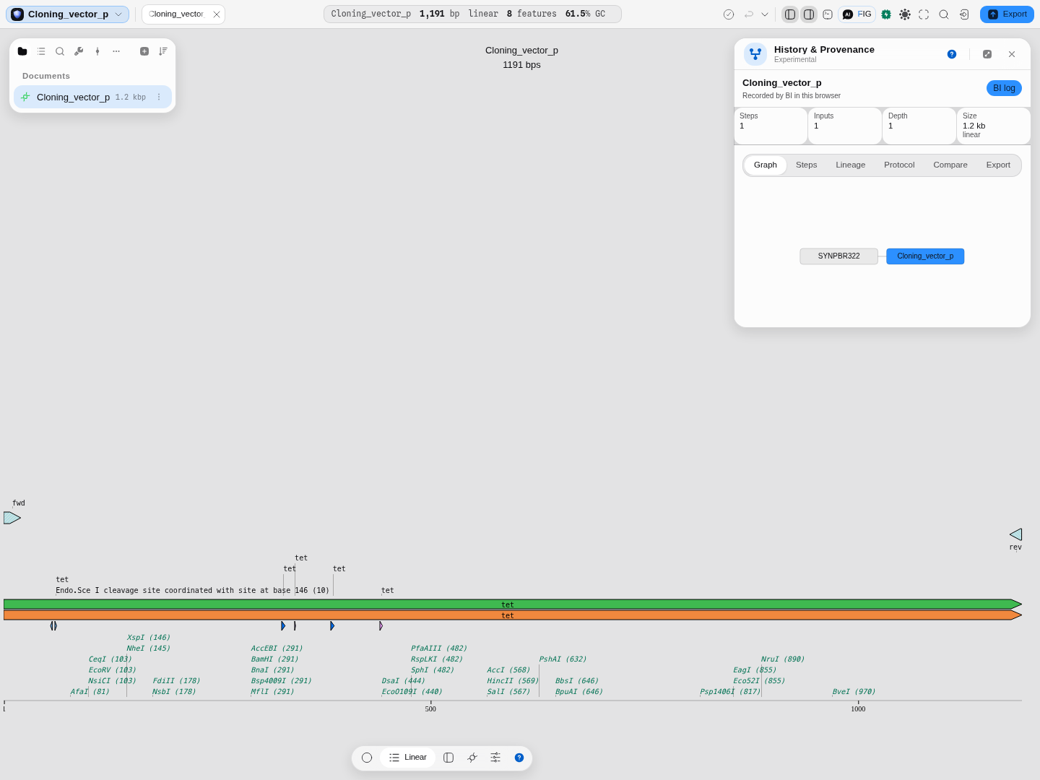Select the SYNPBR322 graph node
1040x780 pixels.
point(838,256)
